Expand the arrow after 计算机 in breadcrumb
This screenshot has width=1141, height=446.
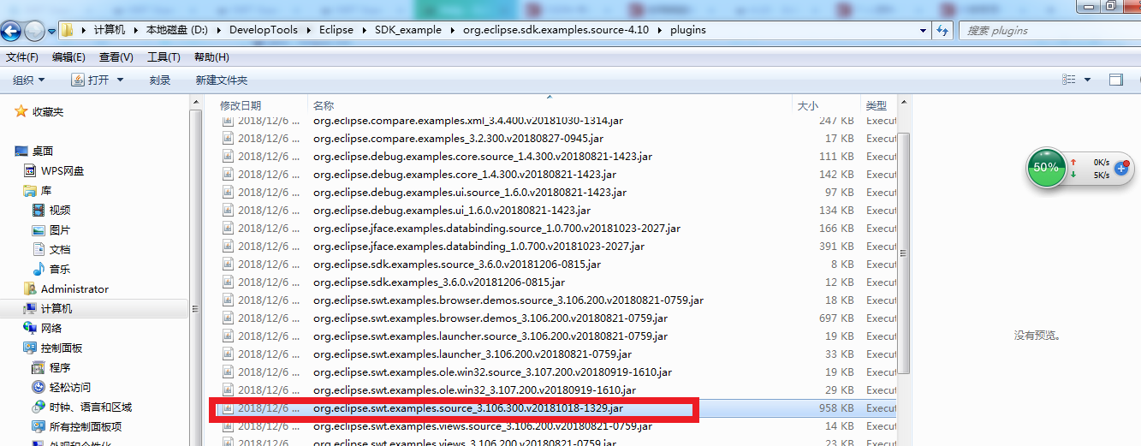(135, 30)
